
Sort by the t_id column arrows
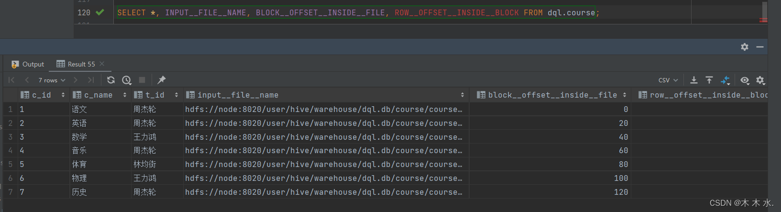(176, 95)
